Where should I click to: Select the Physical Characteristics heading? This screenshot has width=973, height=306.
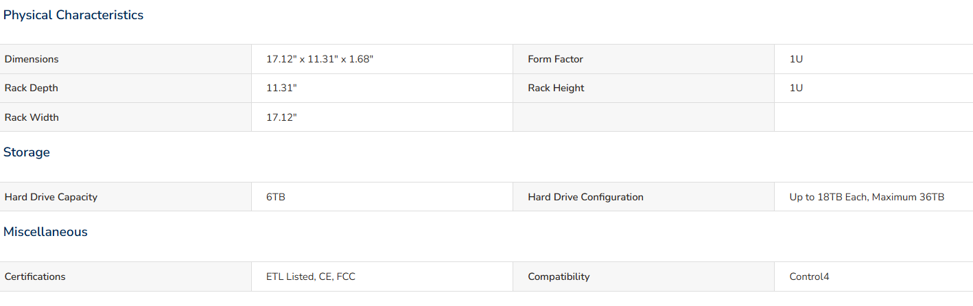click(73, 15)
